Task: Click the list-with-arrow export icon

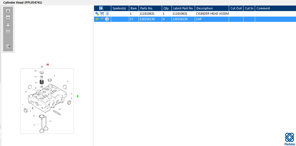Action: pyautogui.click(x=8, y=46)
